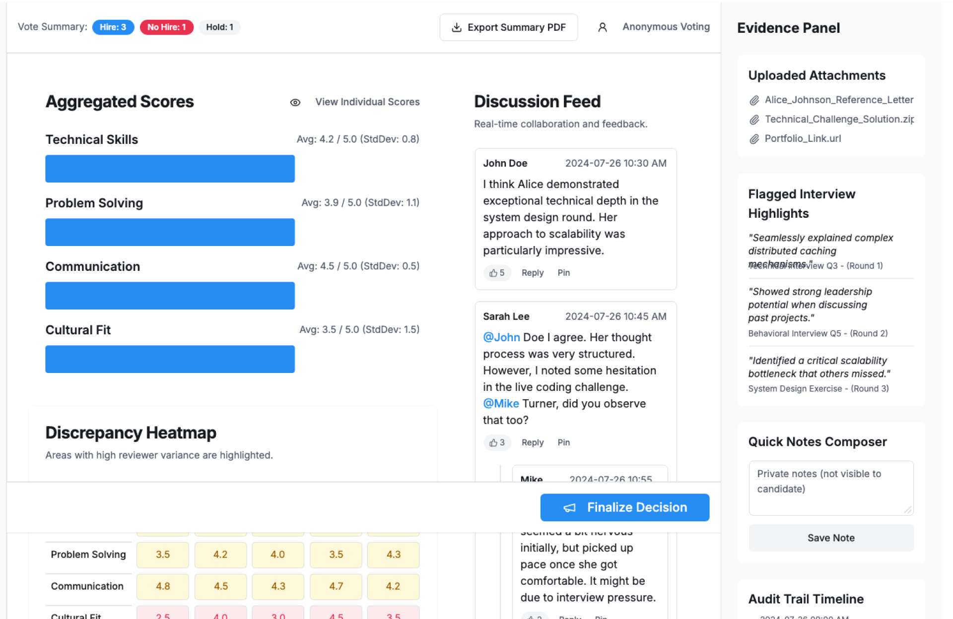Click the download icon on Export Summary PDF

pos(456,27)
